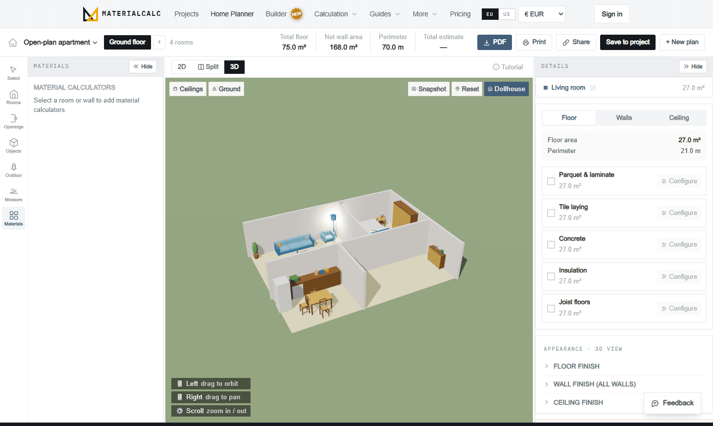The width and height of the screenshot is (713, 426).
Task: Toggle Ground visibility in 3D view
Action: pos(226,89)
